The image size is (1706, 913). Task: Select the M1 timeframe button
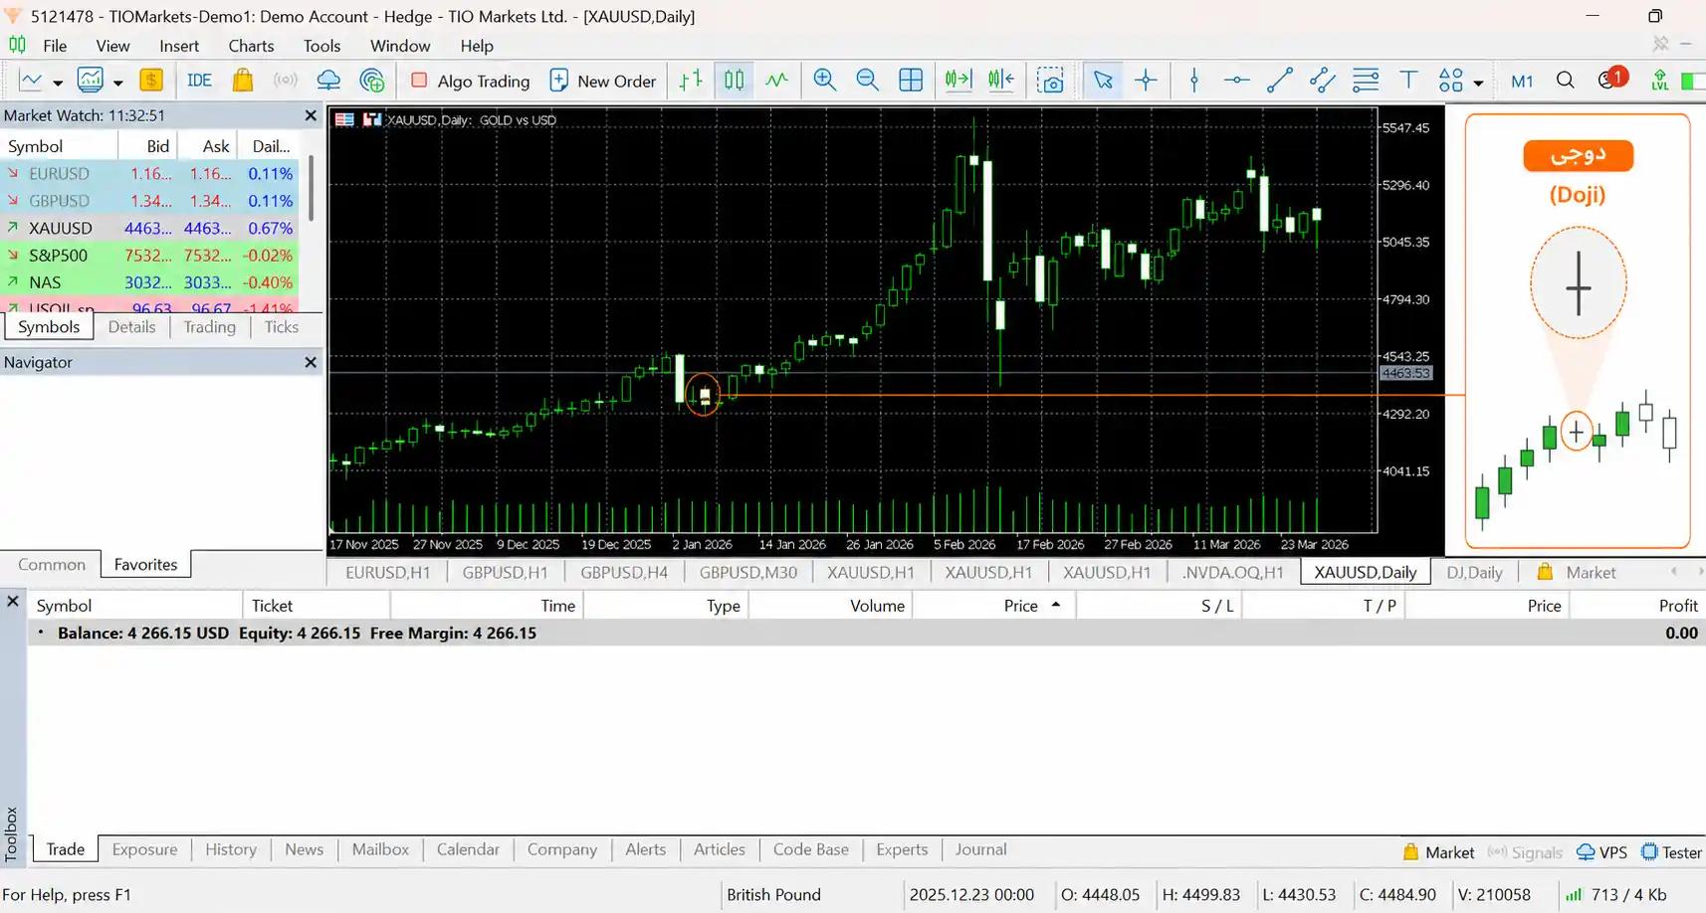pyautogui.click(x=1522, y=82)
